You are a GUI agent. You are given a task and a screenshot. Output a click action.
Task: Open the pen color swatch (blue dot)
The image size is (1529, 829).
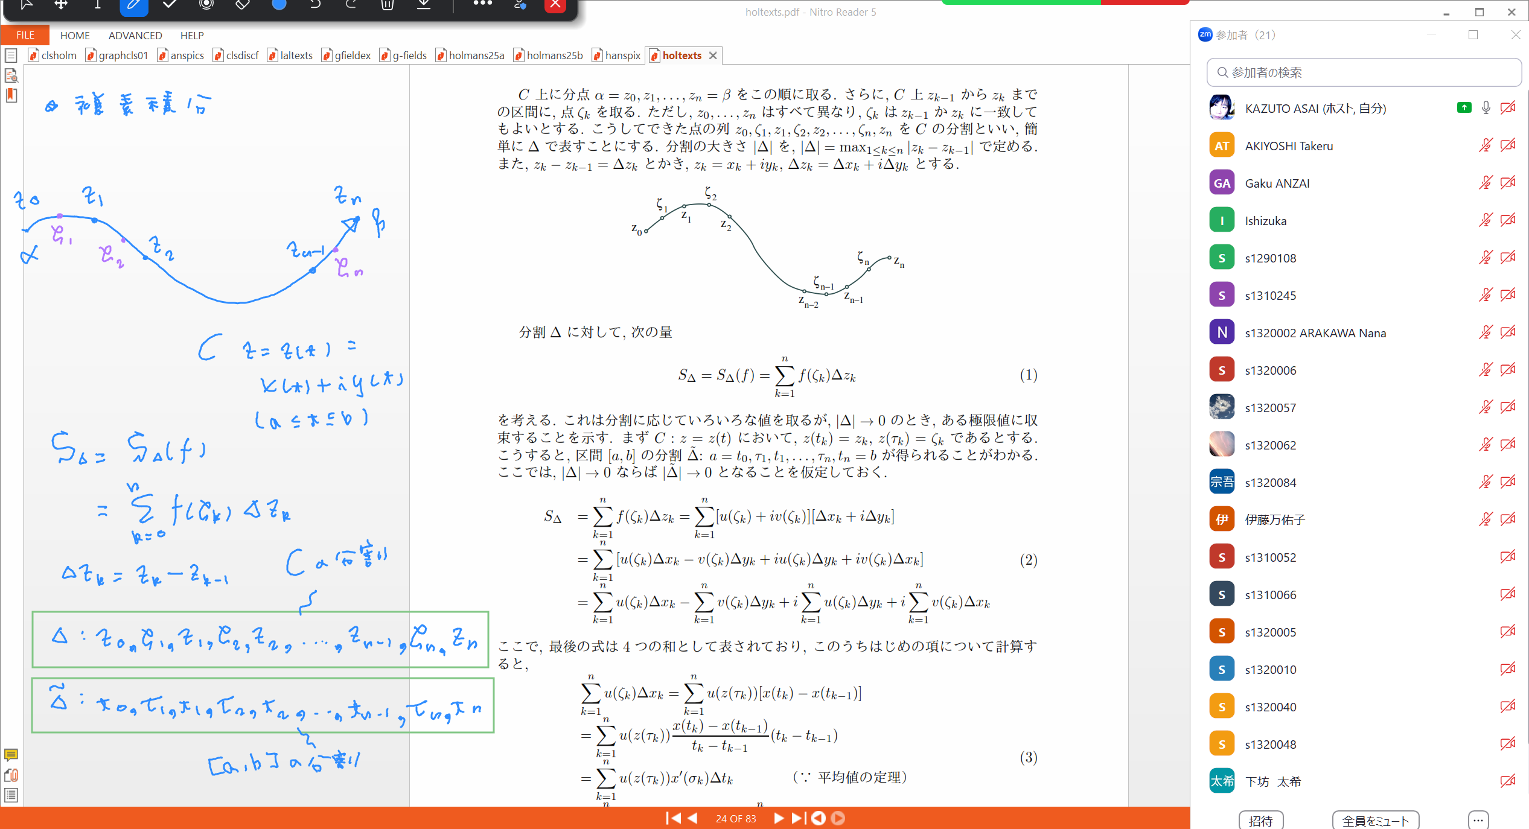278,6
